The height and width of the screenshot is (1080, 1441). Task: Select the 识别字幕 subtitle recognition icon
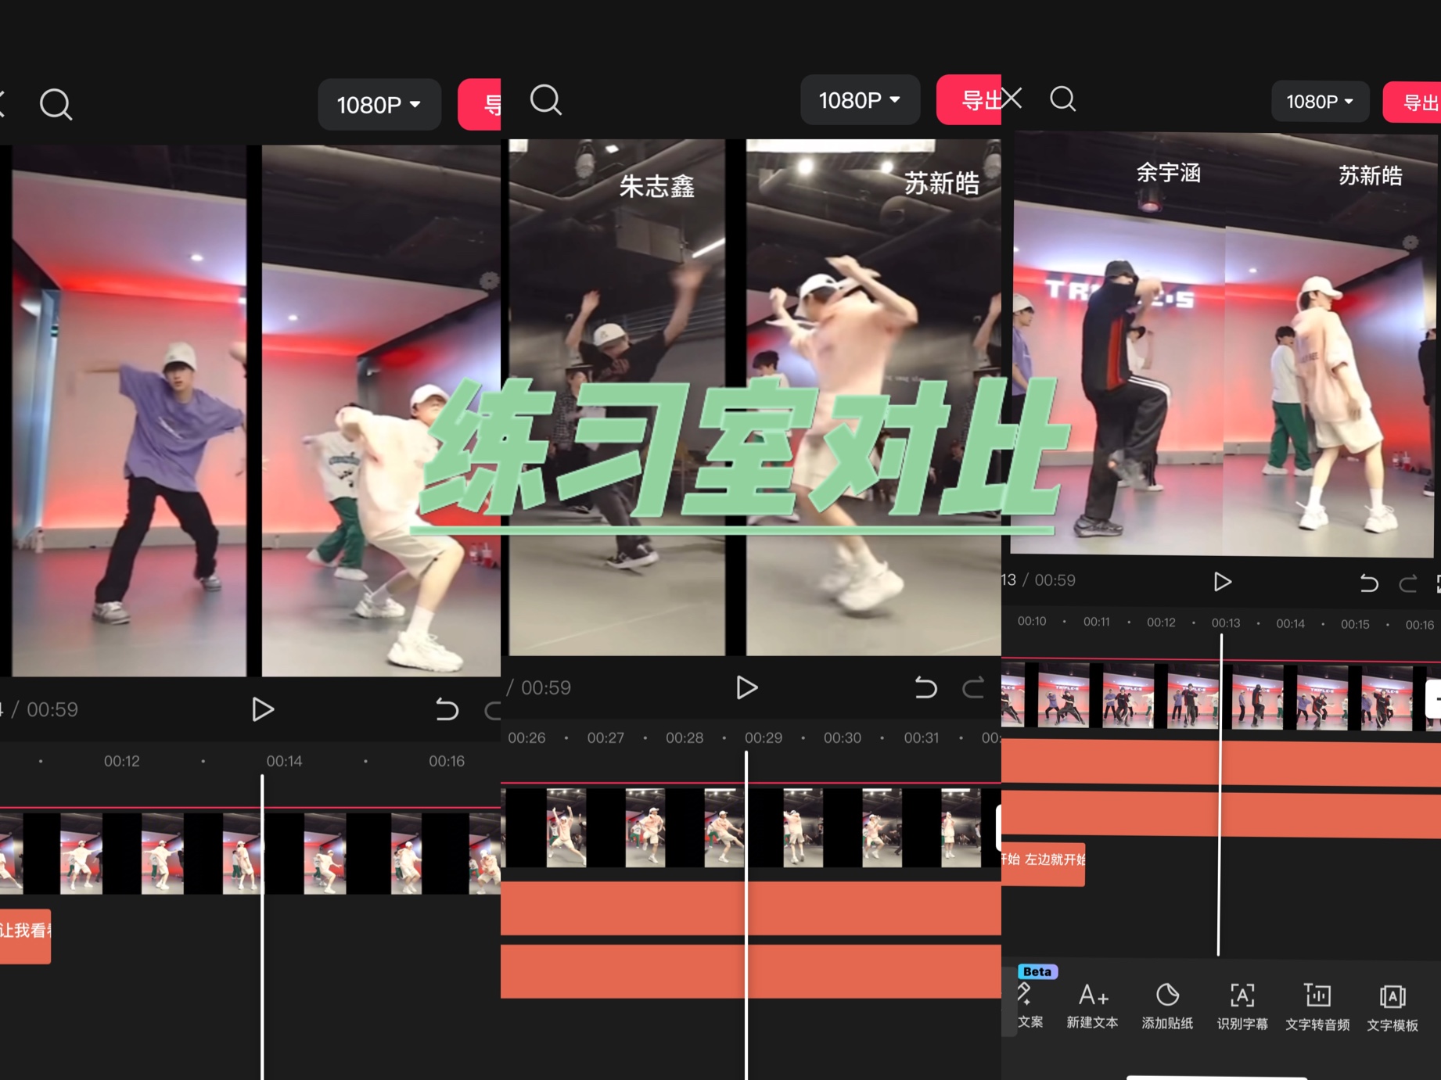[x=1242, y=1005]
